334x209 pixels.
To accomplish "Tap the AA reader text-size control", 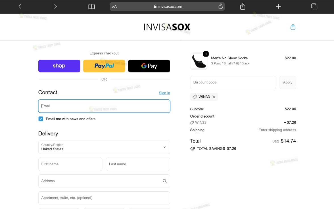I will [114, 7].
